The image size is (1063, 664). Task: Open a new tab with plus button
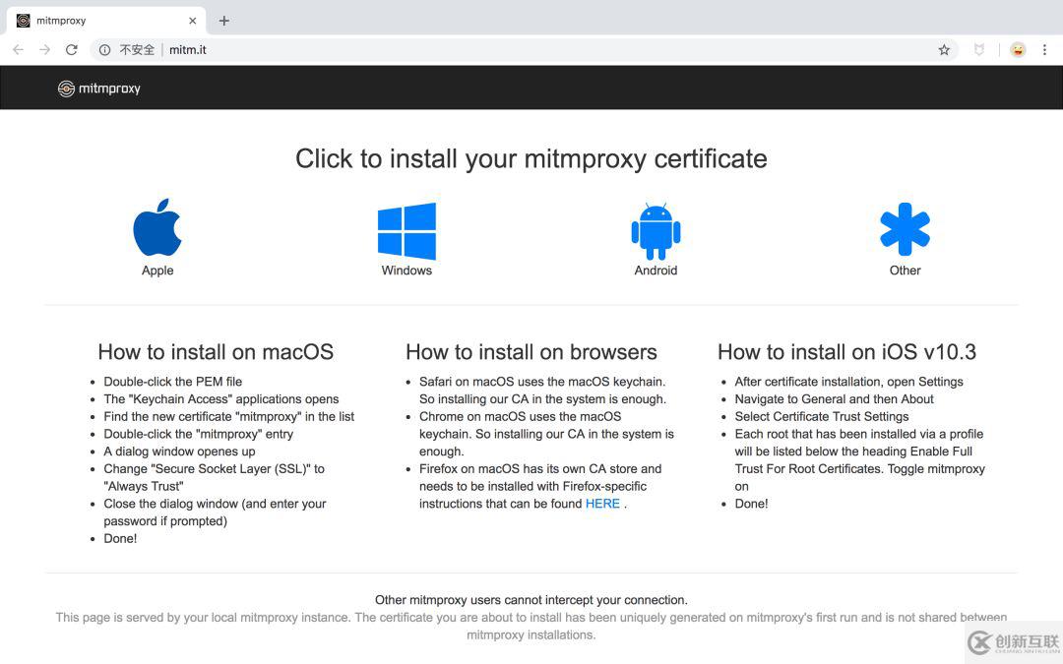(x=223, y=21)
